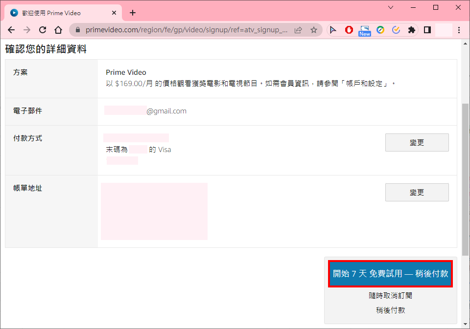The height and width of the screenshot is (329, 470).
Task: Open Chrome three-dot menu
Action: pos(459,30)
